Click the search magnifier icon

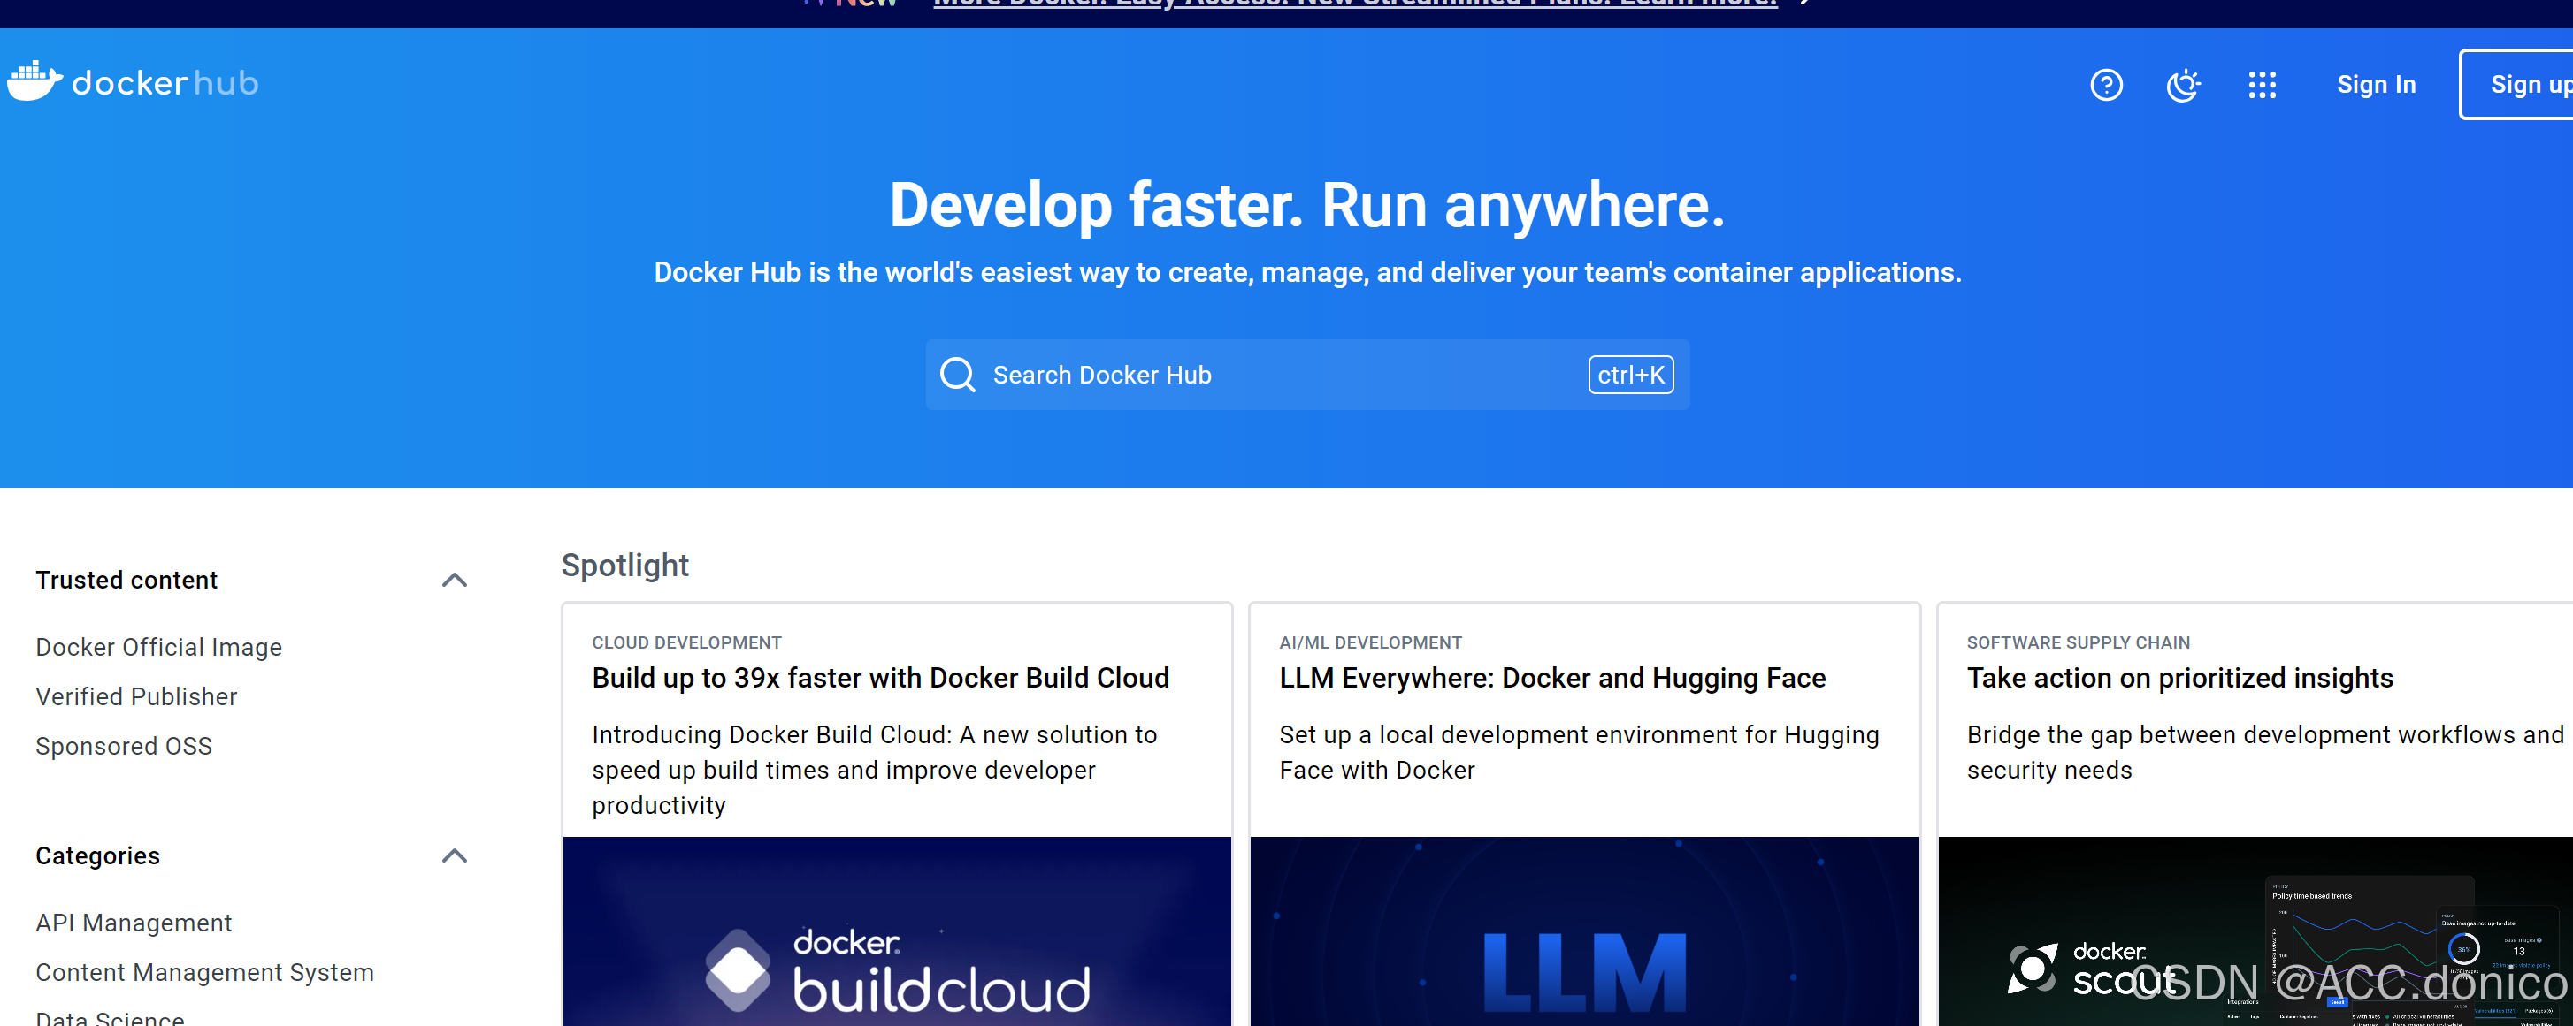(x=957, y=376)
